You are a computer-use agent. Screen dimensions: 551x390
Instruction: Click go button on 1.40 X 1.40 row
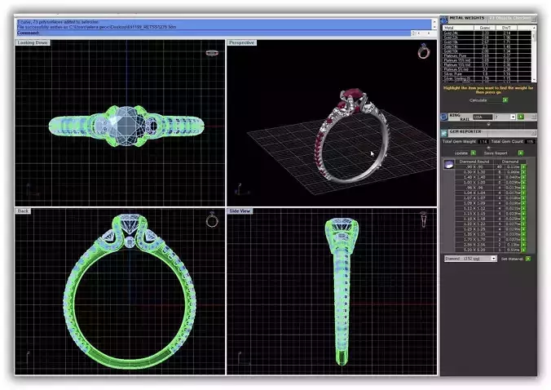point(523,177)
